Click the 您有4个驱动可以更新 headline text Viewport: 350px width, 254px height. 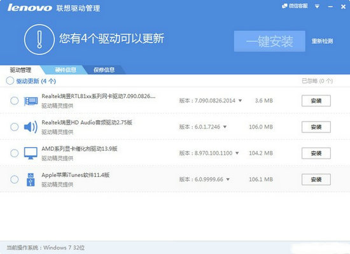pos(111,38)
